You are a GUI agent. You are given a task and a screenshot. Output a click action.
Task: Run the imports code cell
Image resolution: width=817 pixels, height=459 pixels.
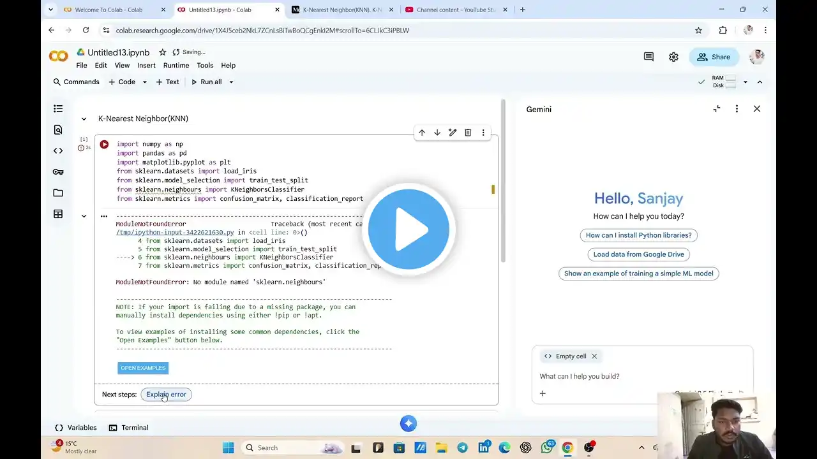coord(104,145)
